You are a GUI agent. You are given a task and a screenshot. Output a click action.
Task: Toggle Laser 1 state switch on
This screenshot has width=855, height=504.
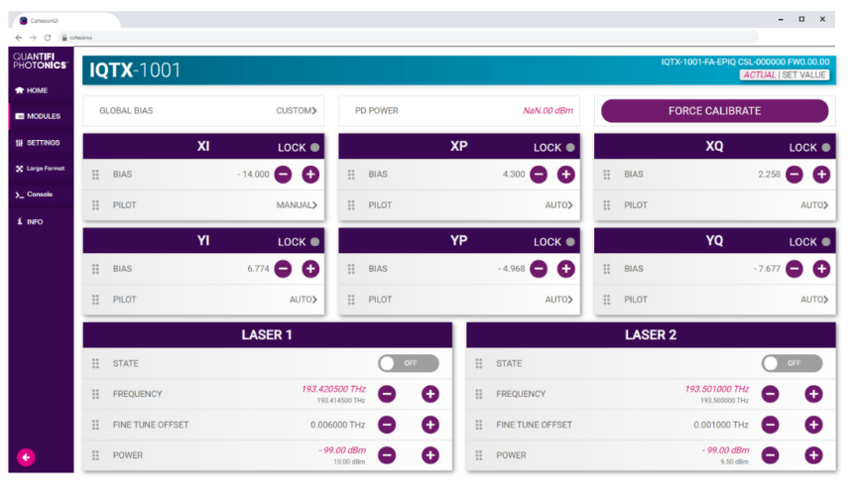click(409, 363)
